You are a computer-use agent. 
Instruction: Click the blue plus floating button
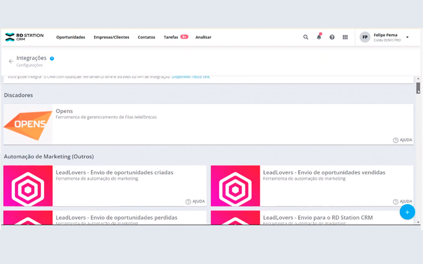click(x=407, y=212)
